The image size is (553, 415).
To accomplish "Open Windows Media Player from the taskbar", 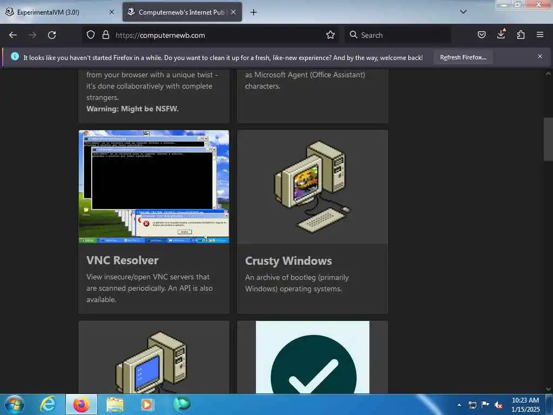I will (147, 404).
